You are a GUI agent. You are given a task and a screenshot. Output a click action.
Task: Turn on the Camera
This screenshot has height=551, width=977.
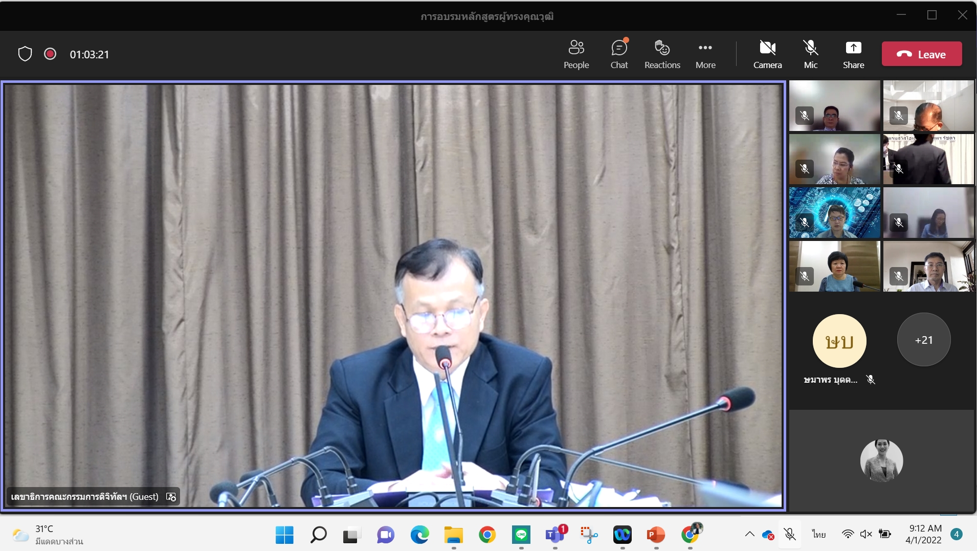pos(767,54)
